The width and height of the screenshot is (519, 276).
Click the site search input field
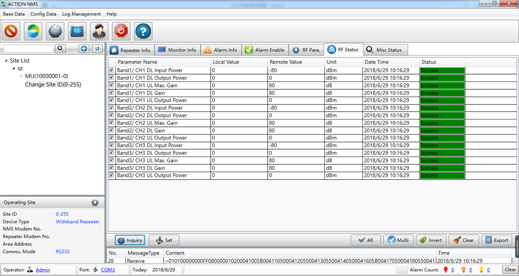point(28,49)
